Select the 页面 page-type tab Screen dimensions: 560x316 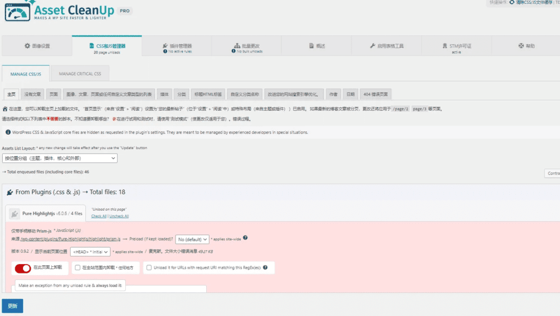54,94
